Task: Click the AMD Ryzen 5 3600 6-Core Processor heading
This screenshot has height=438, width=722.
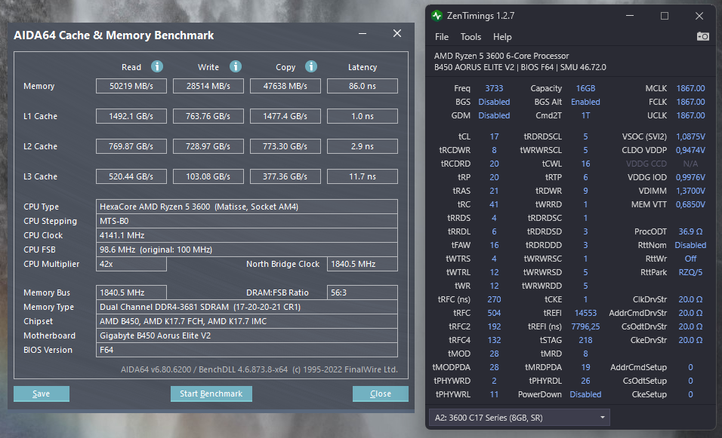Action: pyautogui.click(x=501, y=56)
